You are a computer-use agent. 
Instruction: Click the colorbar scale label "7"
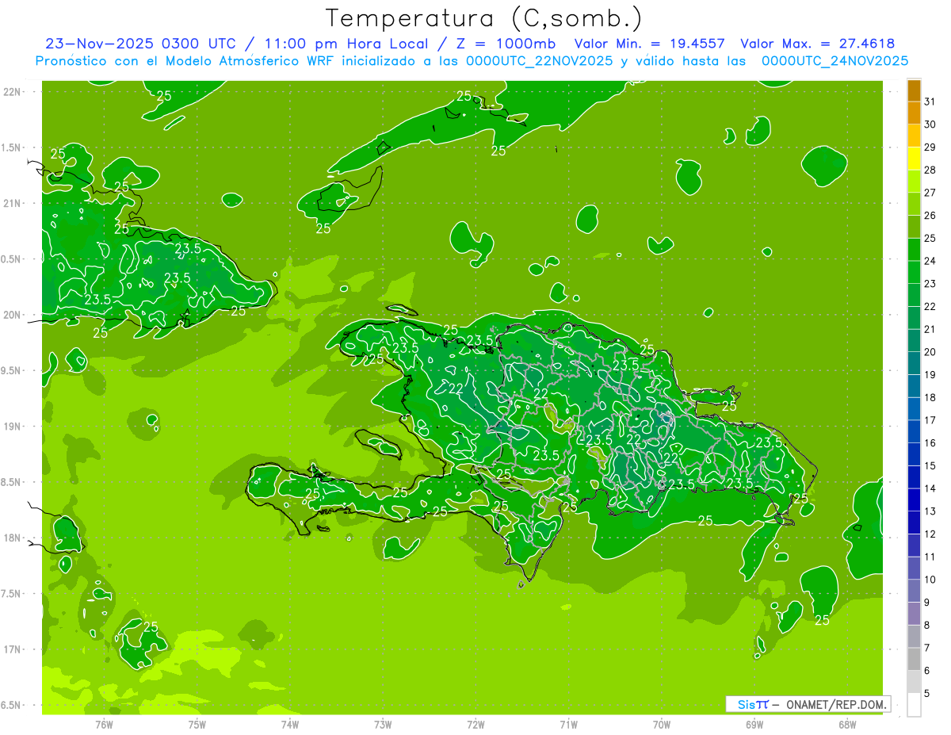point(927,649)
